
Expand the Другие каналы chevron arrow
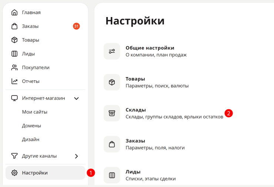point(76,156)
